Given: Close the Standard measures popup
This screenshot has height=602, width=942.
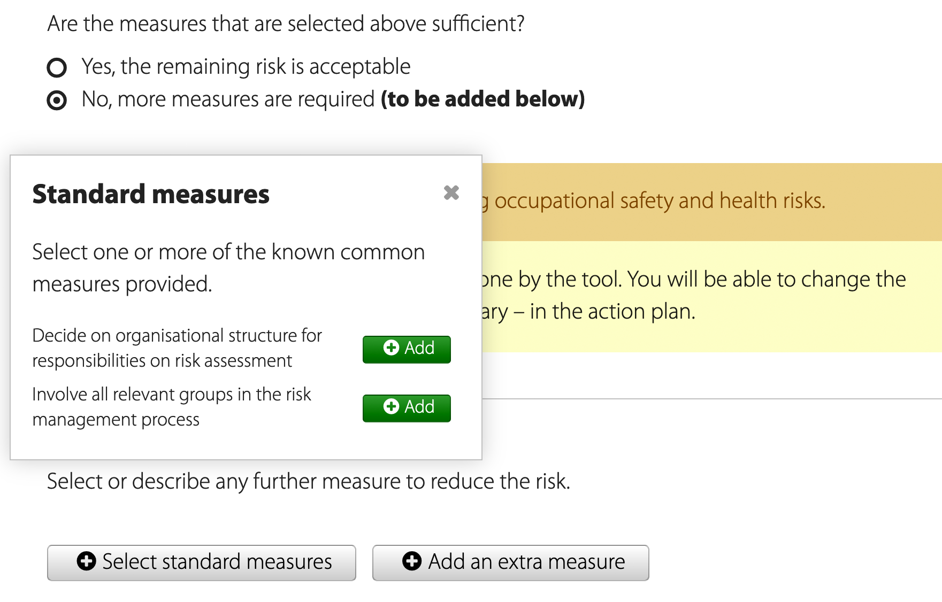Looking at the screenshot, I should click(451, 192).
